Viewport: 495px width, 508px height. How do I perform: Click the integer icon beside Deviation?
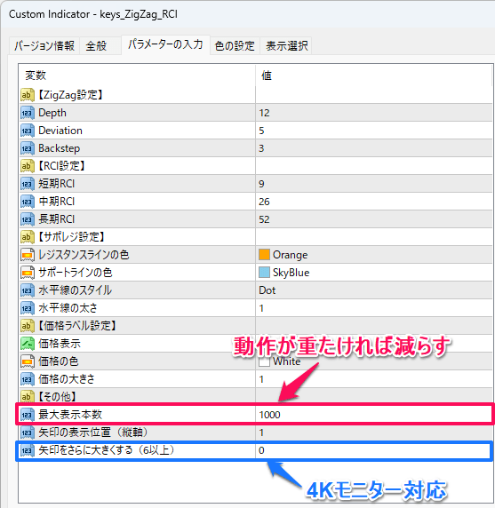28,131
